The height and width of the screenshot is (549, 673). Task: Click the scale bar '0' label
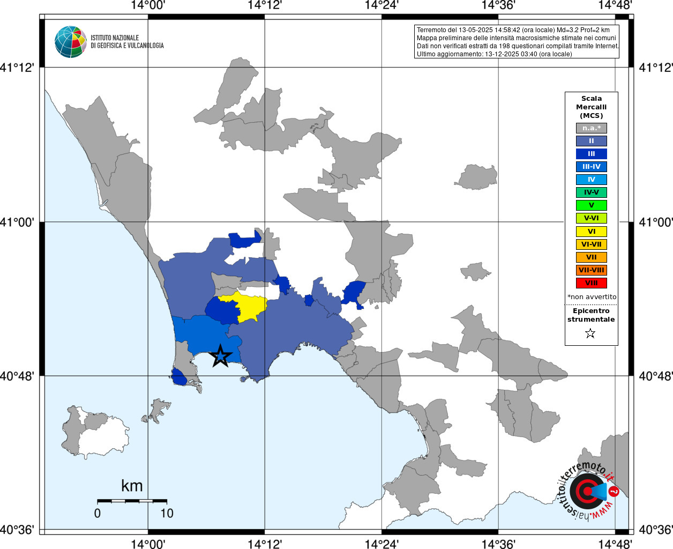tap(97, 513)
